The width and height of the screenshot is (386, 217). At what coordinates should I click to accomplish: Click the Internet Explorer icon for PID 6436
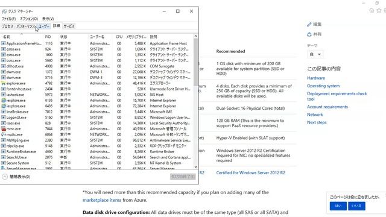(4, 106)
